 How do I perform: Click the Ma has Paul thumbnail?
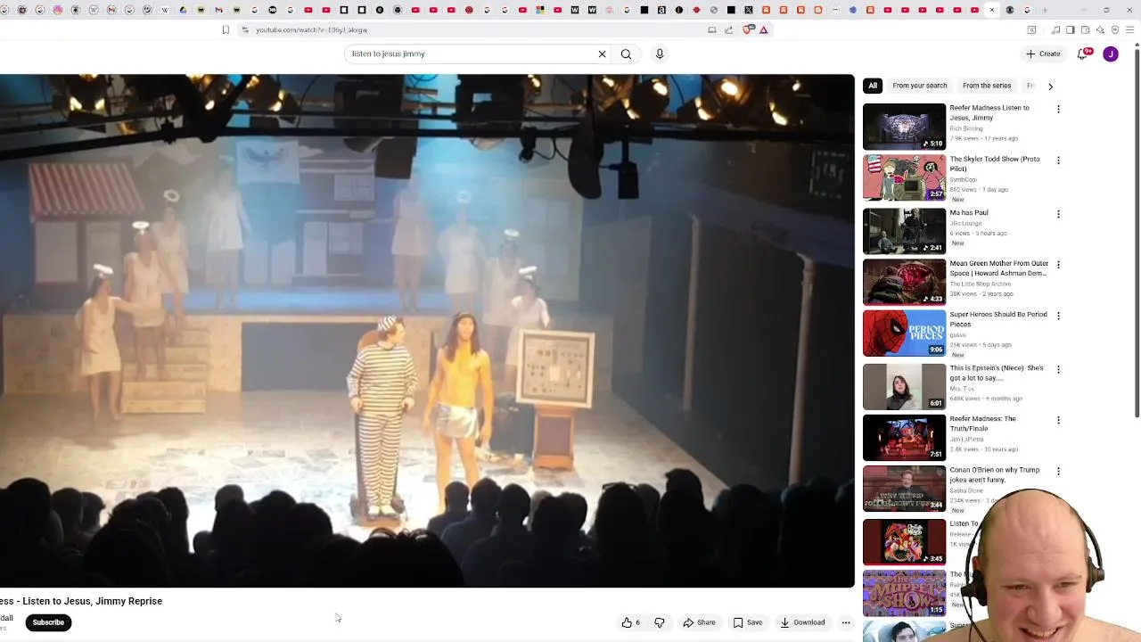(x=904, y=232)
